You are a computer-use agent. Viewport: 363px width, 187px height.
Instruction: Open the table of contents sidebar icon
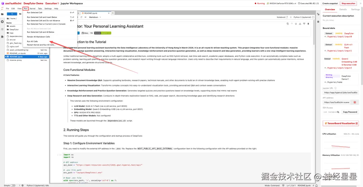tap(2, 29)
